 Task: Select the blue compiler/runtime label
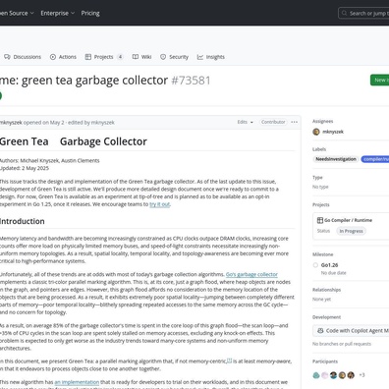coord(375,159)
